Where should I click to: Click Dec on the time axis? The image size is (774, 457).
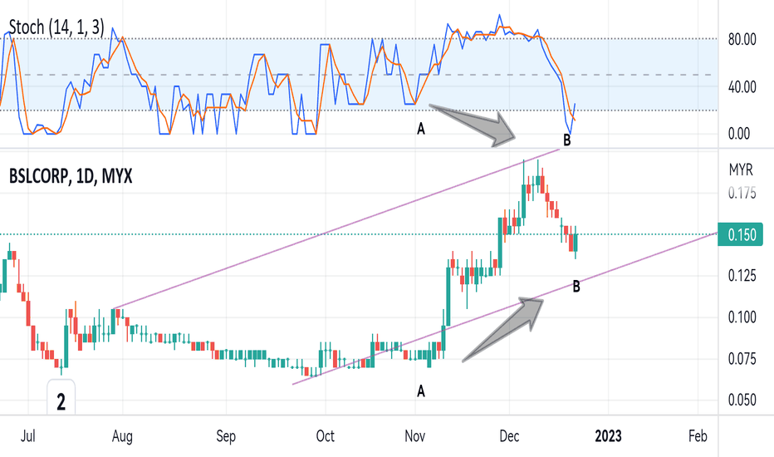coord(509,436)
